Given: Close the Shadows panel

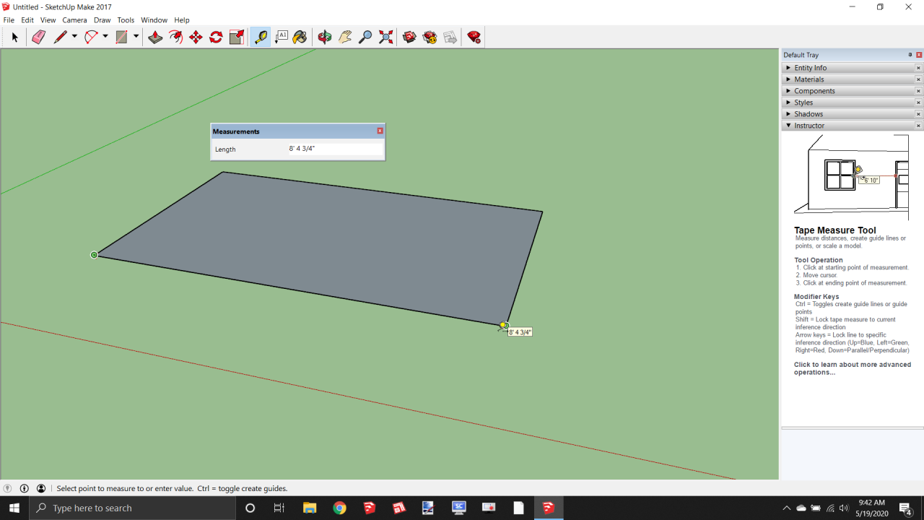Looking at the screenshot, I should click(919, 114).
